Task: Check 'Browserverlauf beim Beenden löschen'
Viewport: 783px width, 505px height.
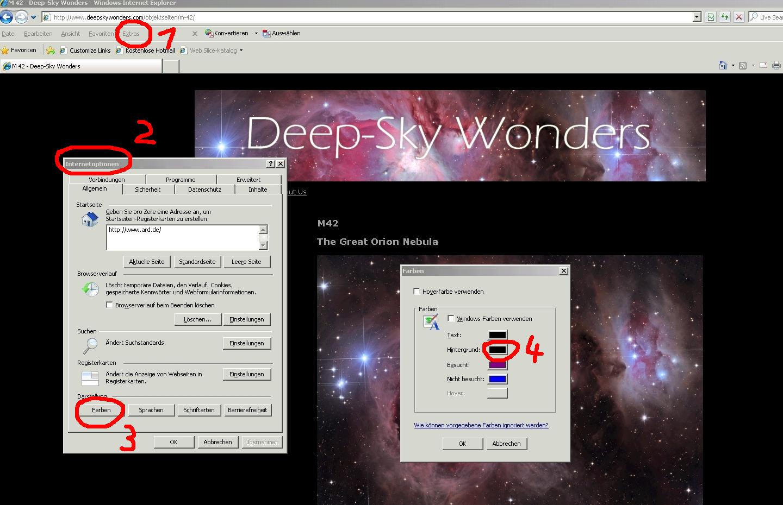Action: [109, 305]
